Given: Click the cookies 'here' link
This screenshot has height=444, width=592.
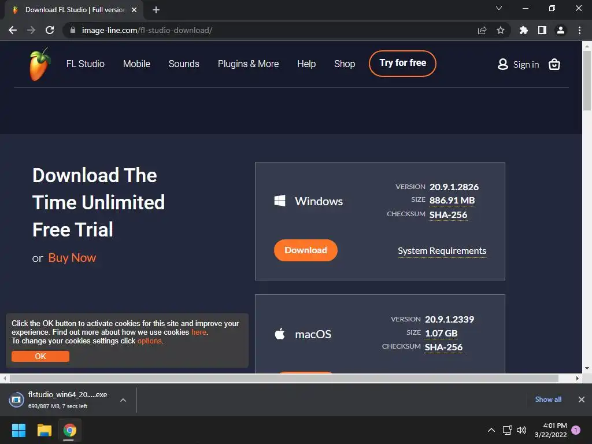Looking at the screenshot, I should coord(199,332).
